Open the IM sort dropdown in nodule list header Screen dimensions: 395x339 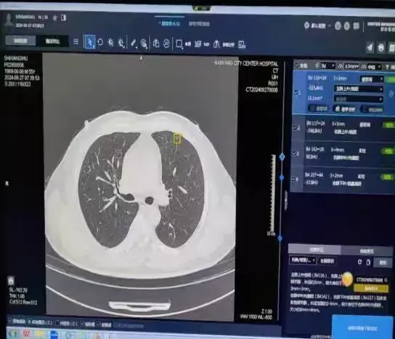pyautogui.click(x=327, y=66)
